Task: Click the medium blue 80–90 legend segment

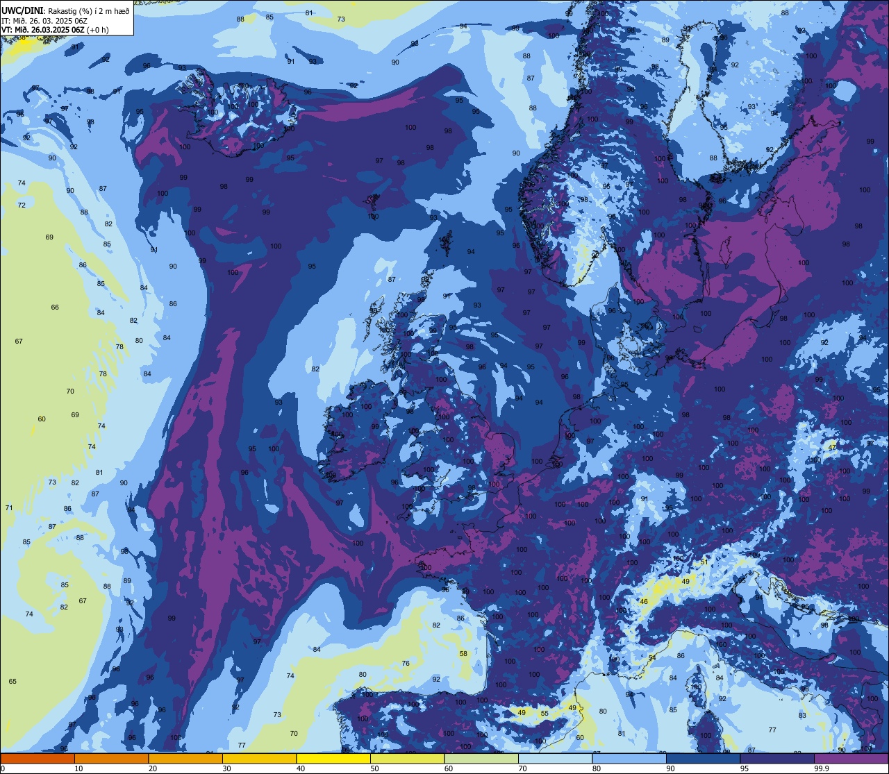Action: pyautogui.click(x=629, y=758)
